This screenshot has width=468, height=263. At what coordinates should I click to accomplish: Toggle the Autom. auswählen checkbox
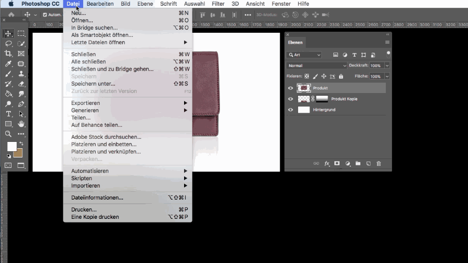coord(45,15)
